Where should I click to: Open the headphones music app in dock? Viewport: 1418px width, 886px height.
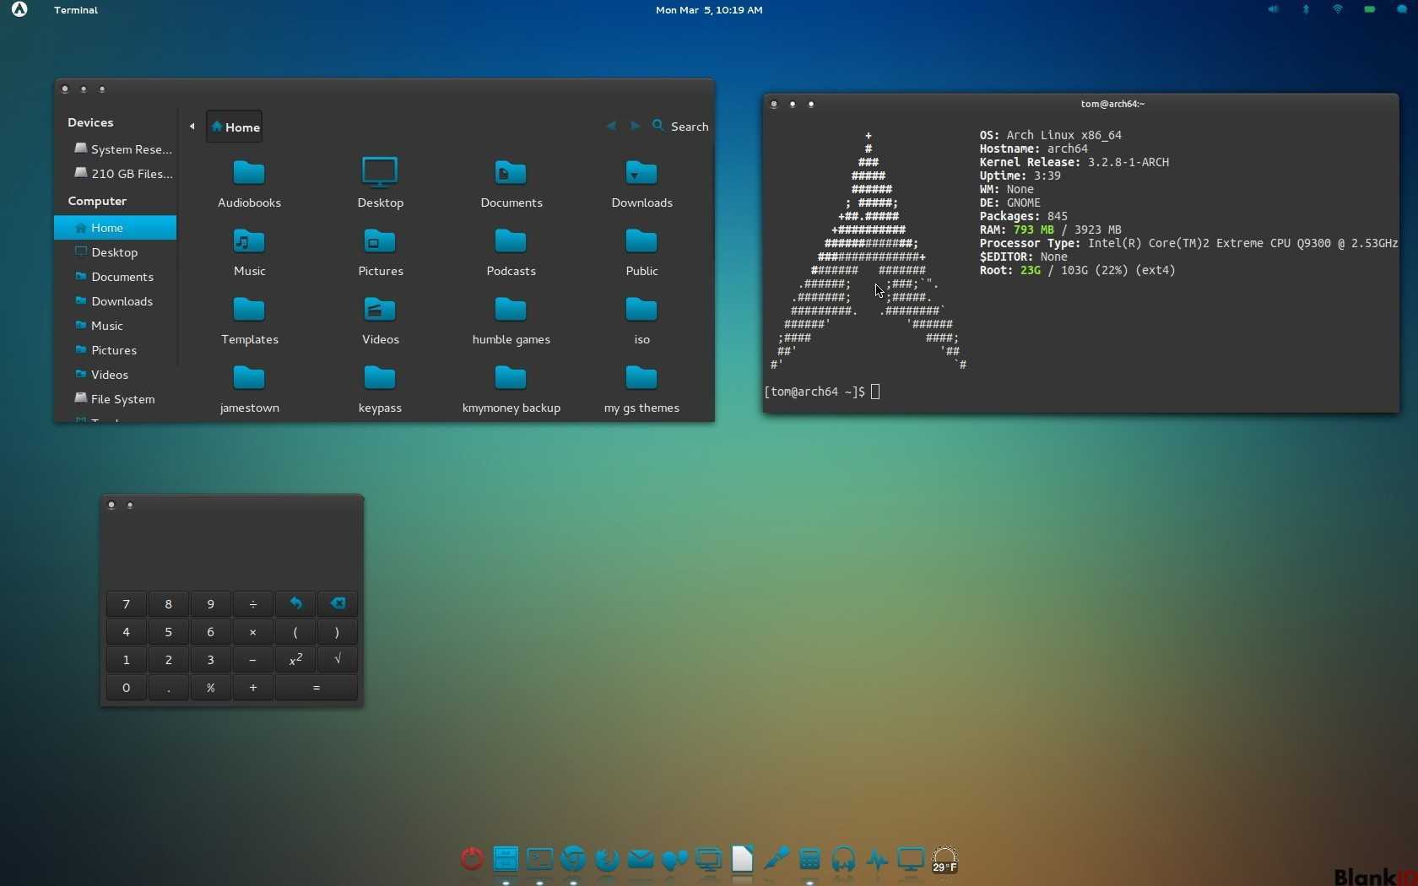tap(843, 860)
